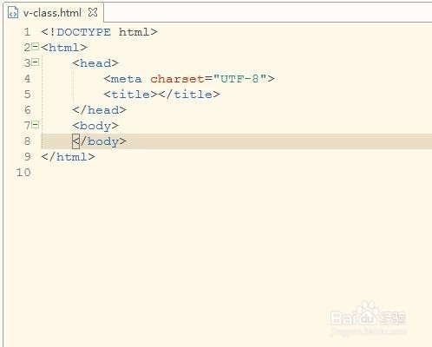Select the v-class.html tab
The image size is (432, 347).
(x=52, y=13)
